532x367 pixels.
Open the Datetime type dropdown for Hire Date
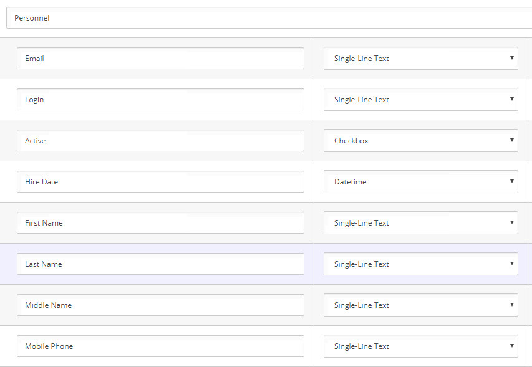420,182
